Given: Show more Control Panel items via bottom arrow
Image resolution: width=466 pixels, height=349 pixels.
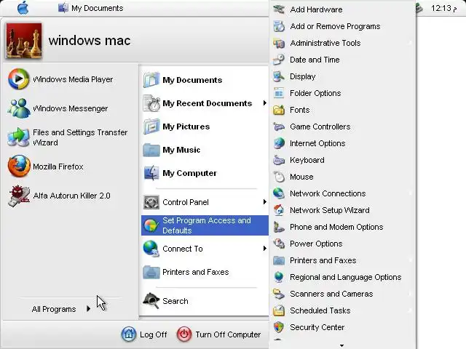Looking at the screenshot, I should (341, 345).
